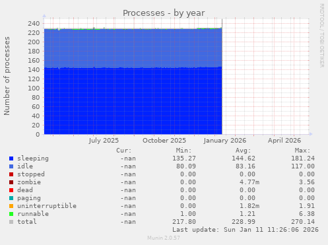This screenshot has width=328, height=245.
Task: Click the 'Max:' column header
Action: point(302,151)
